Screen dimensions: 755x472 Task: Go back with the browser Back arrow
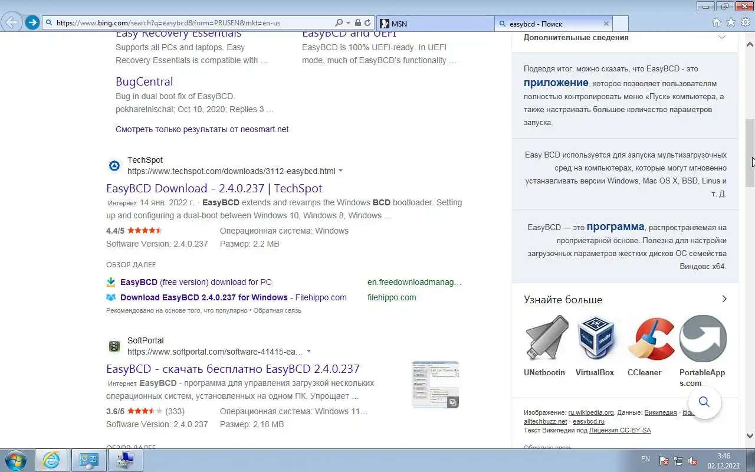[12, 22]
